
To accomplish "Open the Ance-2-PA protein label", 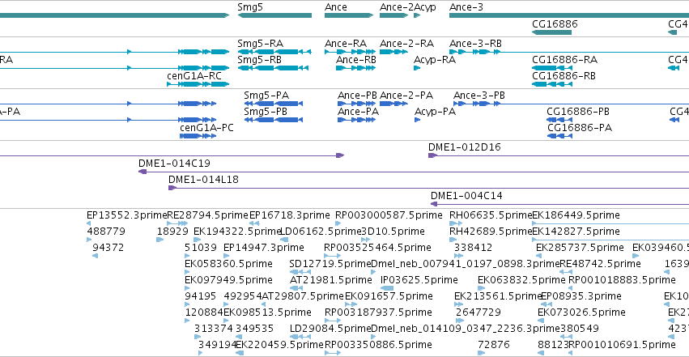I will [406, 96].
